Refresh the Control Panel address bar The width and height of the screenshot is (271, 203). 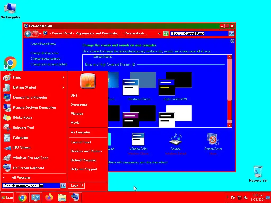tap(166, 34)
